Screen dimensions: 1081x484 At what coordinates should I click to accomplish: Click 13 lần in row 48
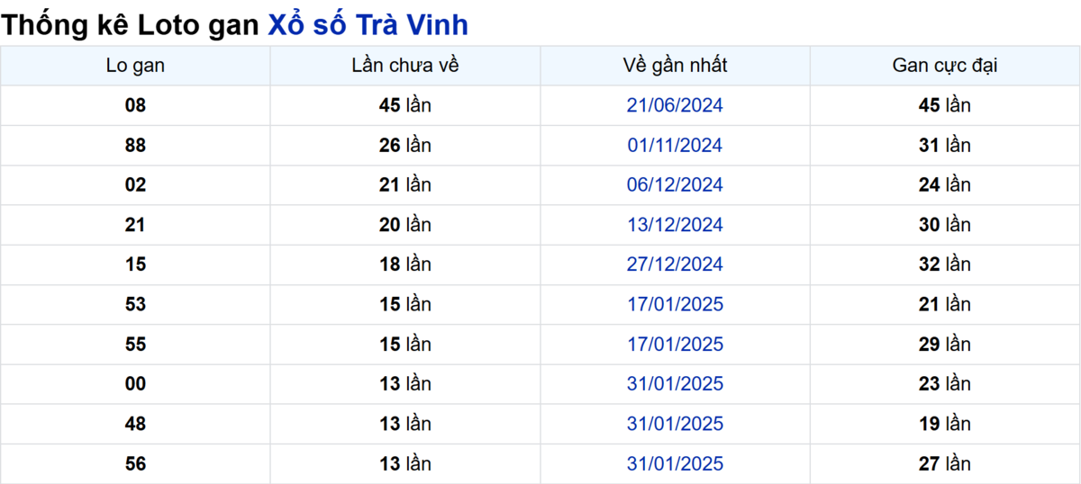click(405, 424)
